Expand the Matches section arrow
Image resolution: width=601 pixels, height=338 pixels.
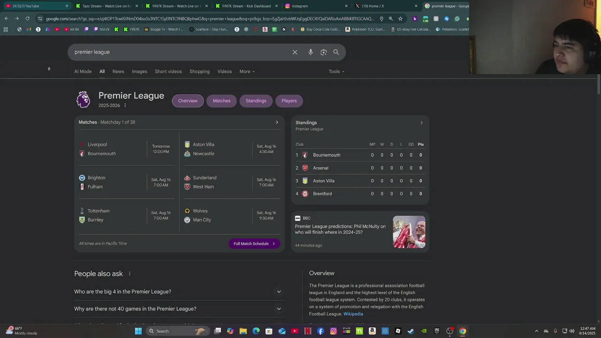coord(277,122)
